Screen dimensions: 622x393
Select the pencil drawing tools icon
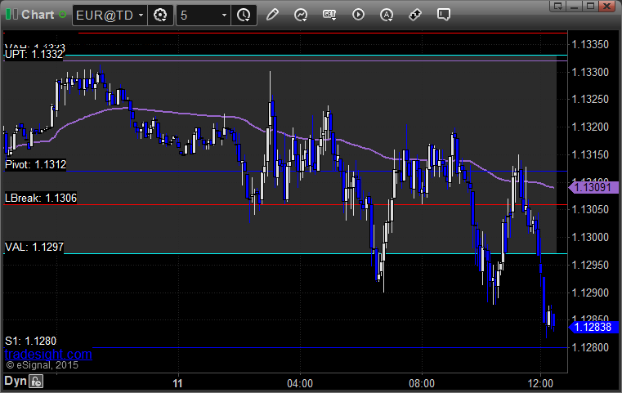coord(272,15)
